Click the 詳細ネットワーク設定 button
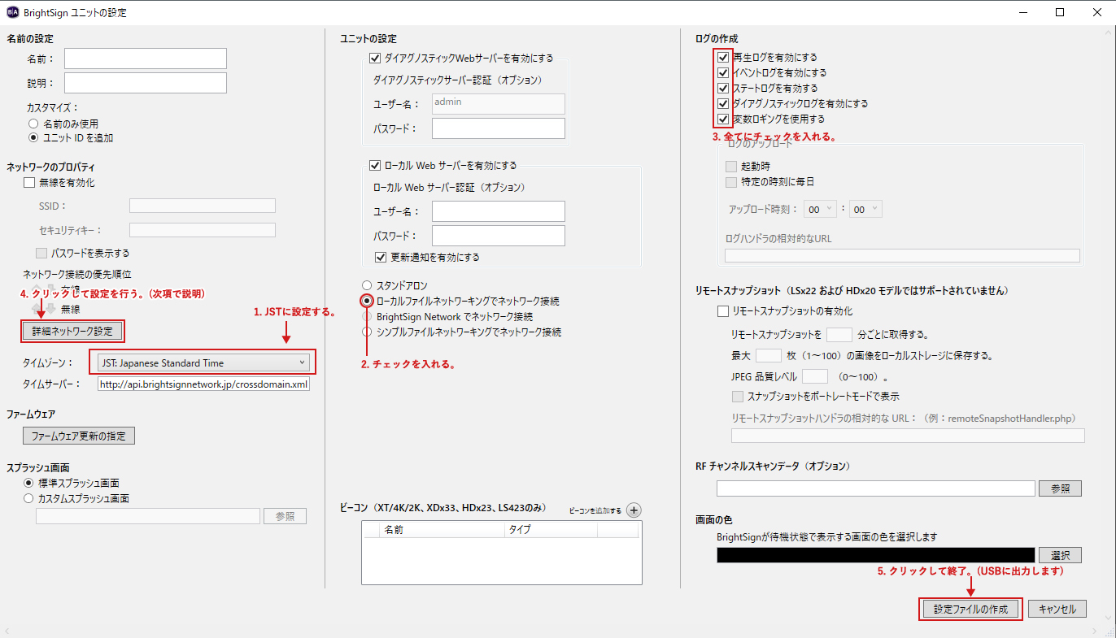1116x638 pixels. coord(73,331)
